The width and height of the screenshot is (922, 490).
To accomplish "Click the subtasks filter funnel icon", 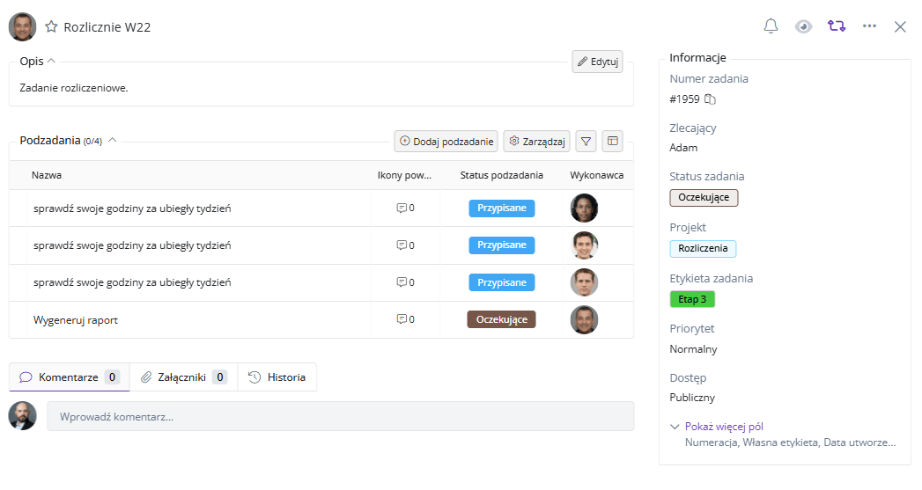I will pos(586,141).
